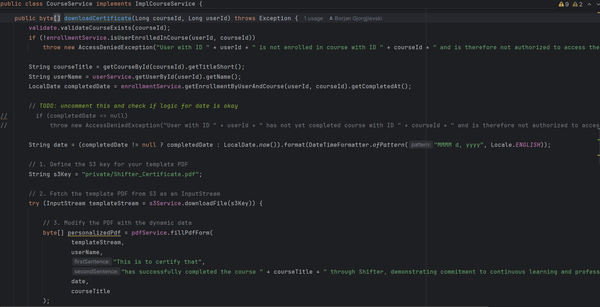Click the 'secondSentence:' parameter inlay hint
The height and width of the screenshot is (307, 600).
coord(96,272)
